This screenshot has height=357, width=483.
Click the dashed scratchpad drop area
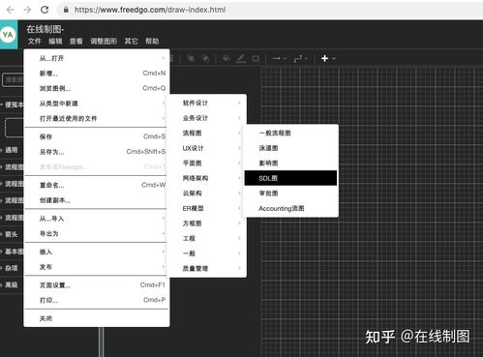(15, 128)
